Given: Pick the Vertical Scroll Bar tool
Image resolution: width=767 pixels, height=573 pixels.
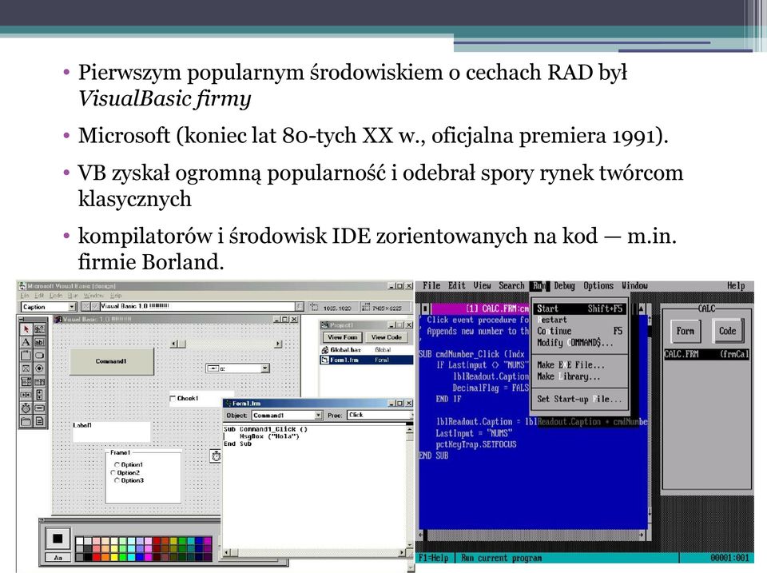Looking at the screenshot, I should [39, 395].
